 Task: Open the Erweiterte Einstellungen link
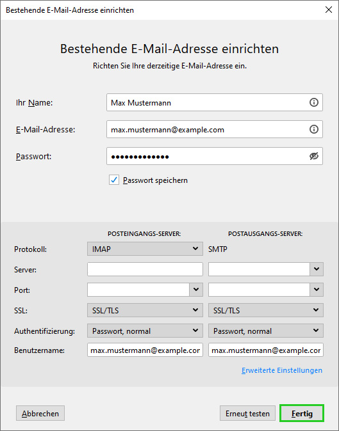tap(282, 370)
